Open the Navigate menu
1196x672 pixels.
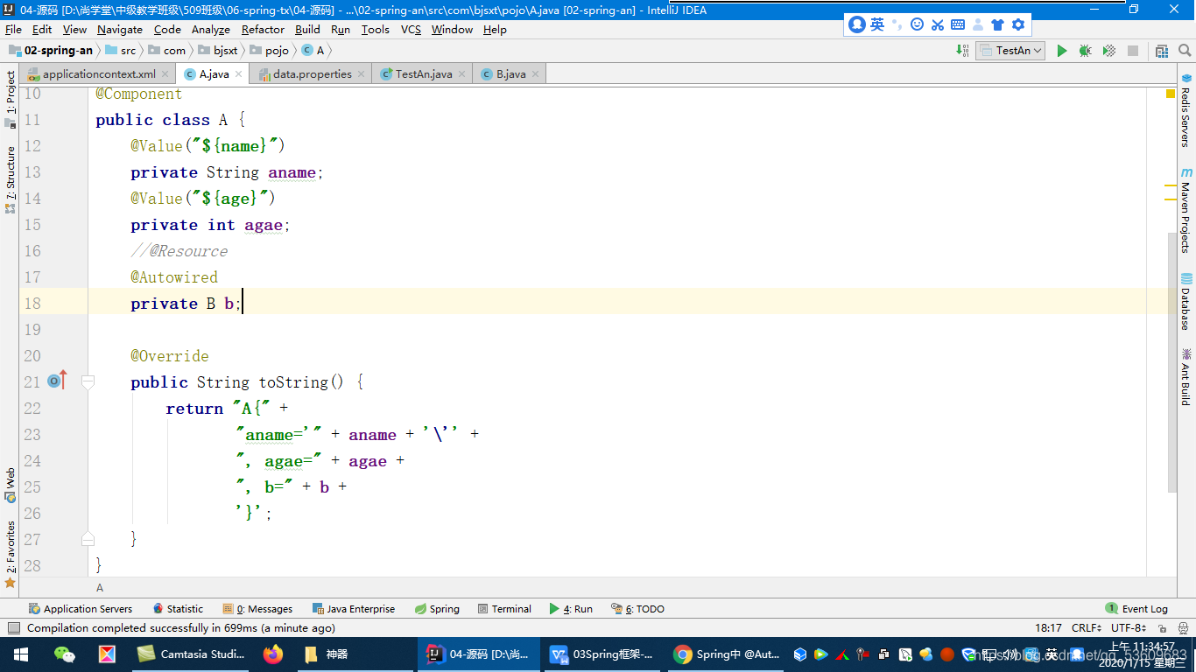point(120,29)
